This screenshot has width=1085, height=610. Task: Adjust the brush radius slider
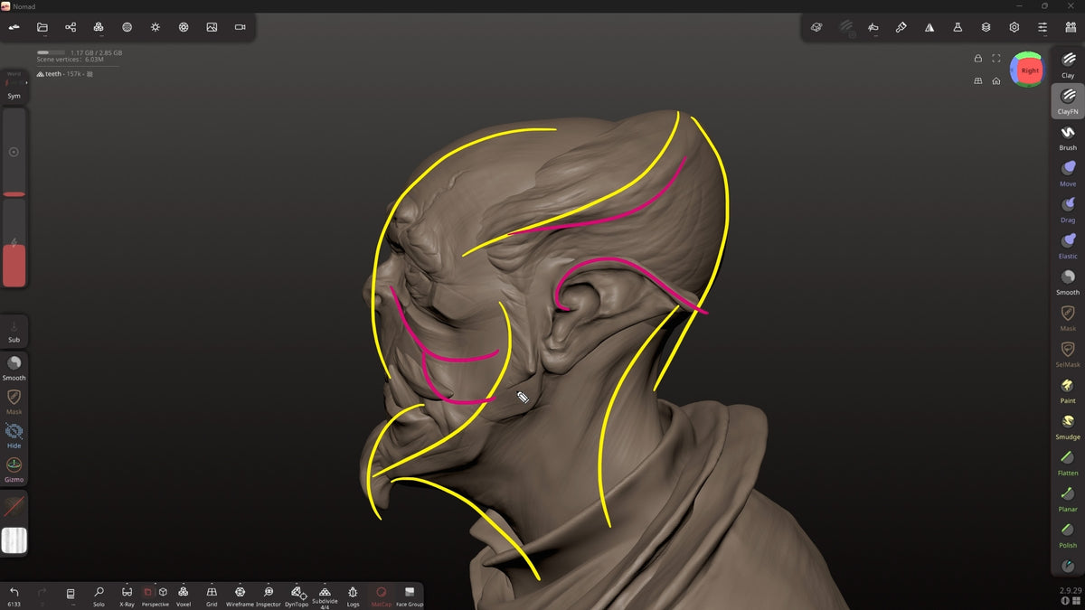(14, 153)
